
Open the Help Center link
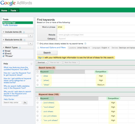9,99
